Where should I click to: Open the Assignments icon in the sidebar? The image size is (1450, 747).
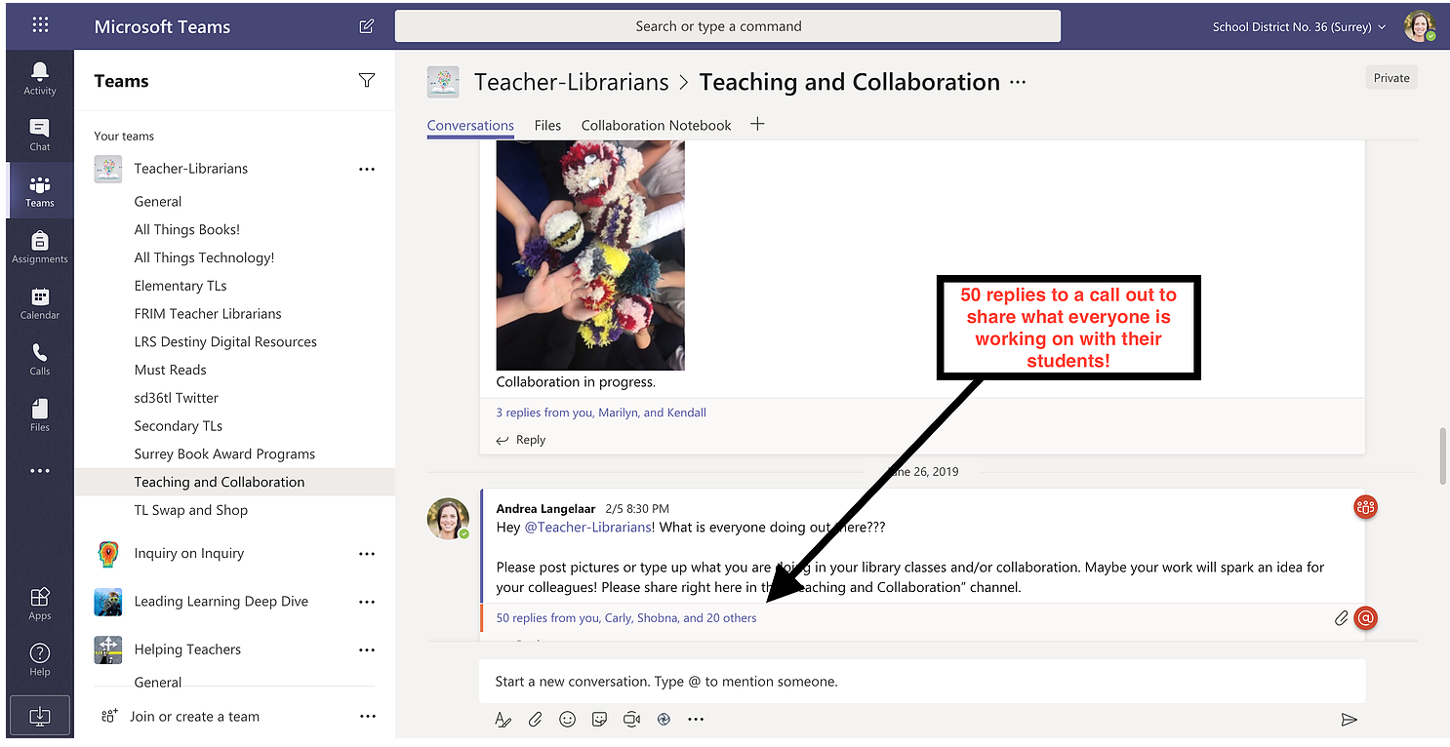(40, 246)
